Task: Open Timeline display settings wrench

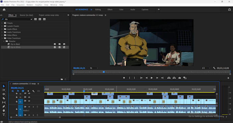Action: 34,91
